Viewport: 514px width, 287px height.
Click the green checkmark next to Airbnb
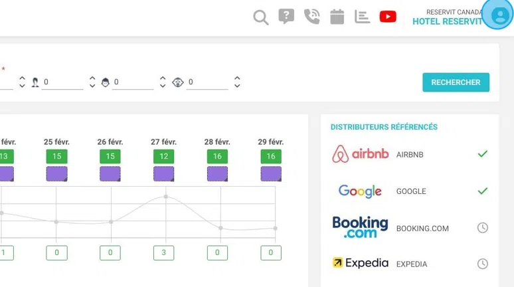click(x=483, y=154)
